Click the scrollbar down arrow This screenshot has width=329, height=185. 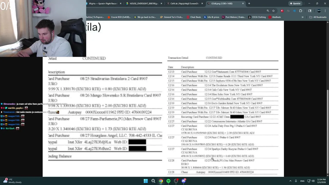(x=327, y=175)
